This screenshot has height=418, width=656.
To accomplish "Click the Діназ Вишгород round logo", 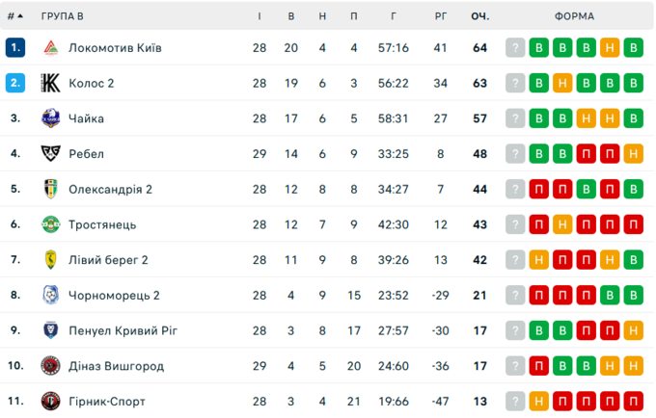I will (x=50, y=366).
